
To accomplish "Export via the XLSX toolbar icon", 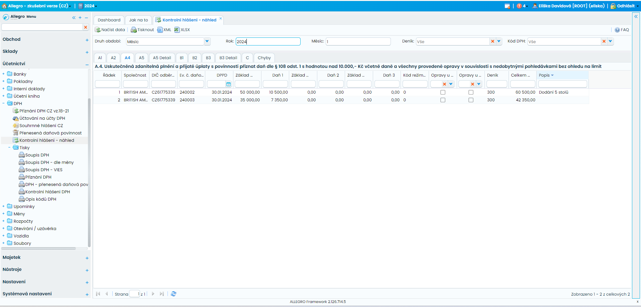I will click(177, 30).
